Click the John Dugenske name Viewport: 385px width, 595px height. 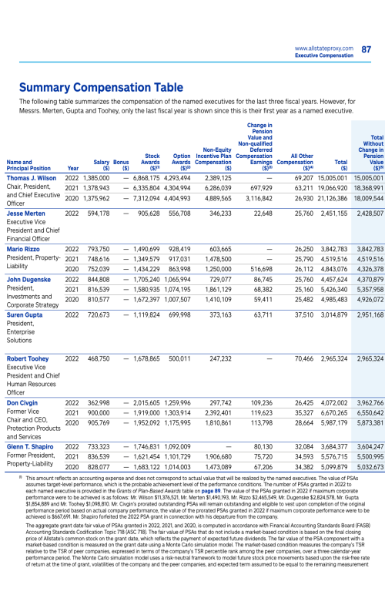click(28, 280)
